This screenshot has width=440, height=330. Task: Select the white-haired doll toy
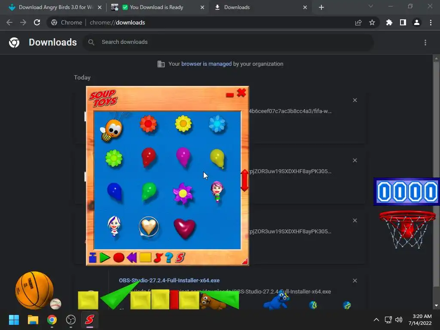(x=114, y=226)
